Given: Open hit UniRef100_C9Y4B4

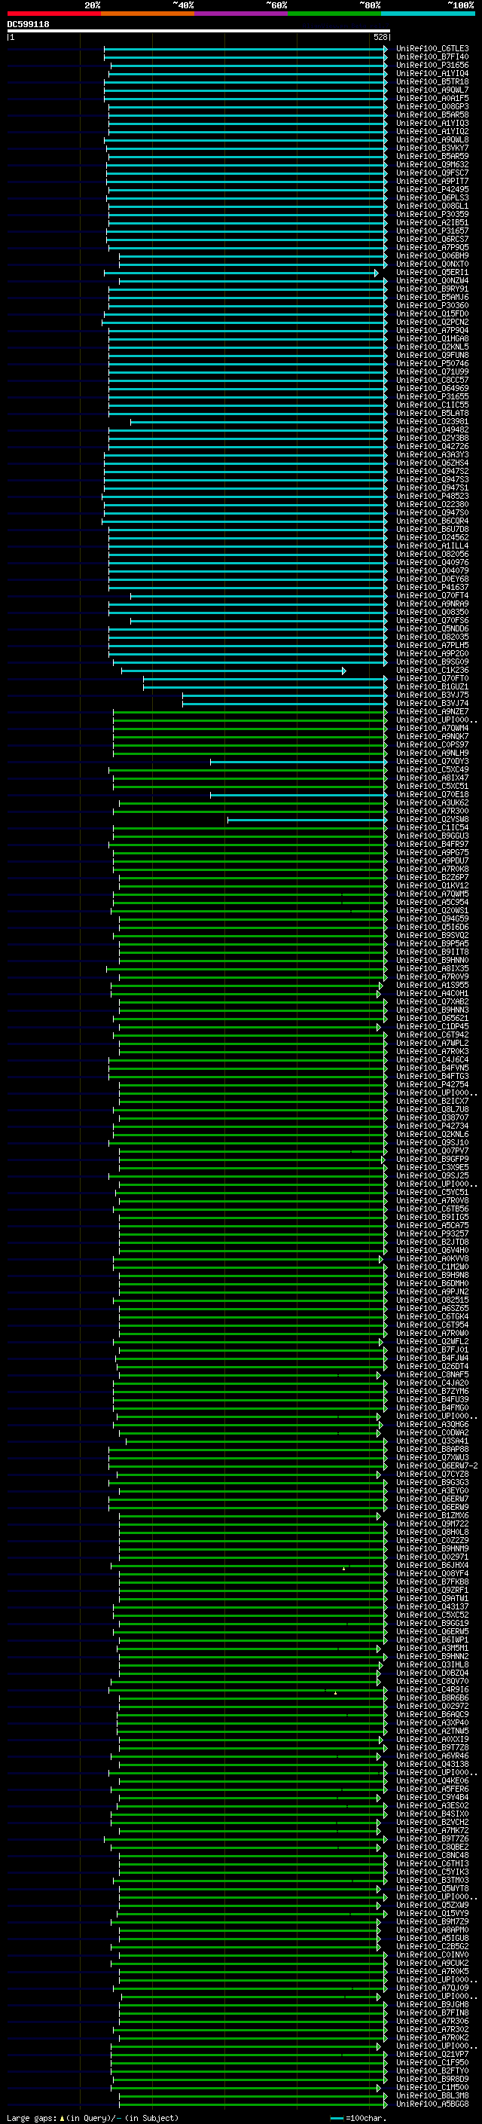Looking at the screenshot, I should (432, 1798).
